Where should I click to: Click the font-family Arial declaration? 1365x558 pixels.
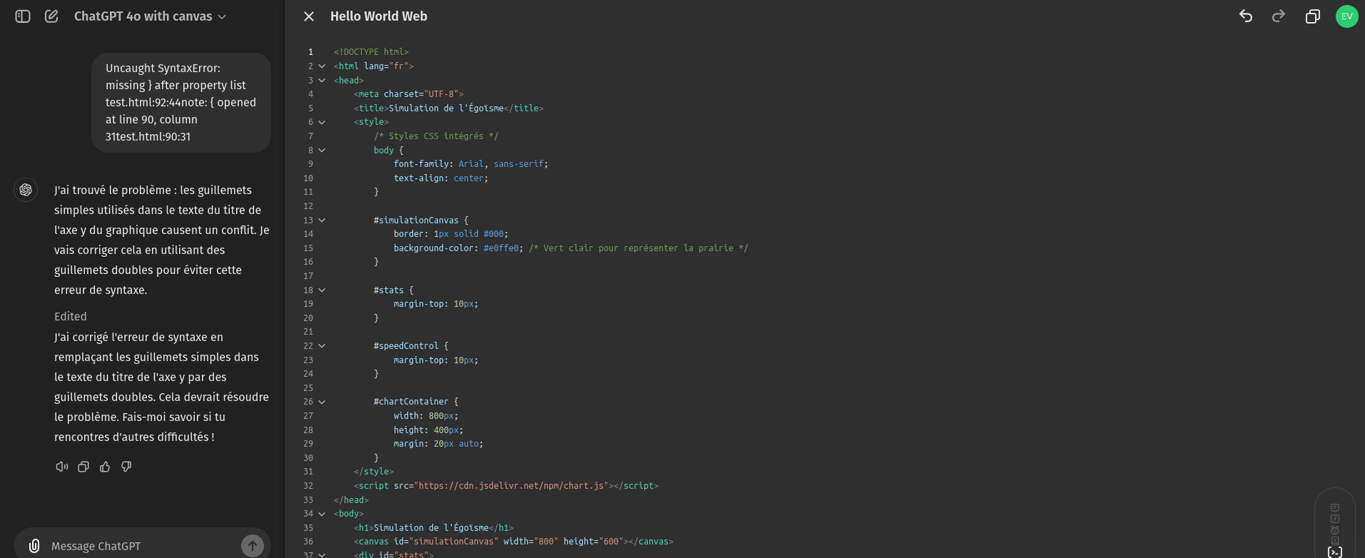pyautogui.click(x=471, y=164)
